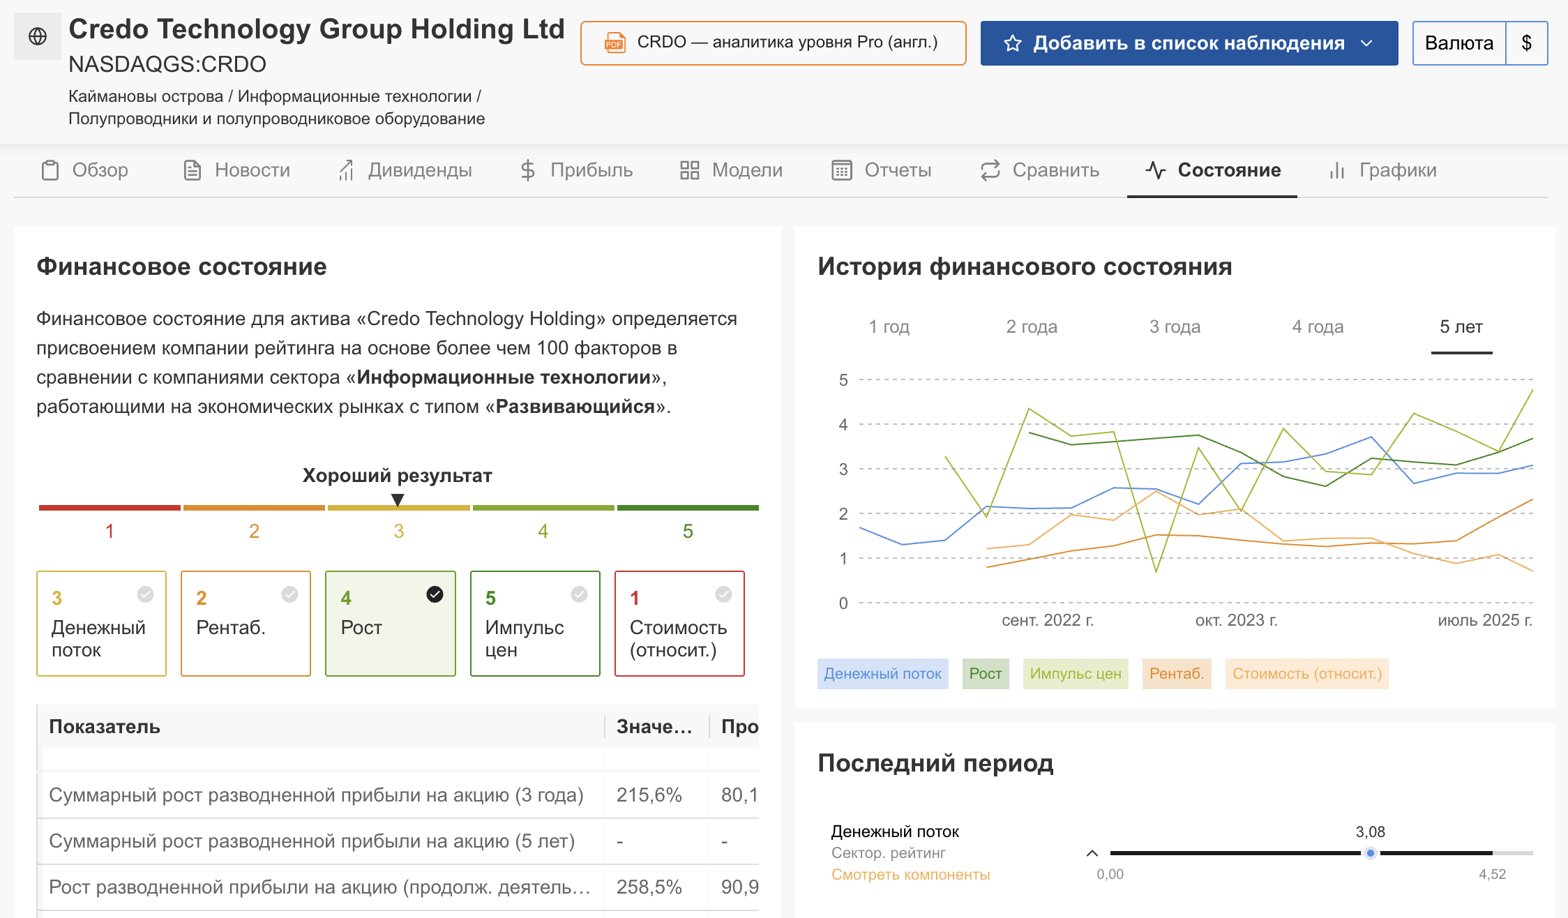
Task: Toggle the Рост chart legend
Action: (985, 674)
